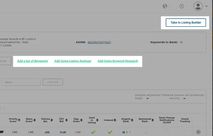Open the first row settings gear icon
Viewport: 213px width, 136px height.
[198, 132]
